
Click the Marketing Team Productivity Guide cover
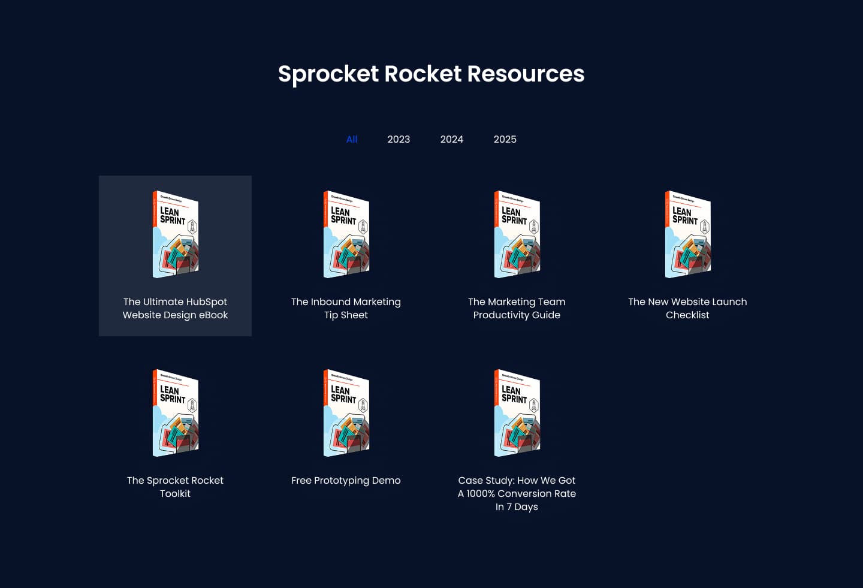(x=517, y=234)
